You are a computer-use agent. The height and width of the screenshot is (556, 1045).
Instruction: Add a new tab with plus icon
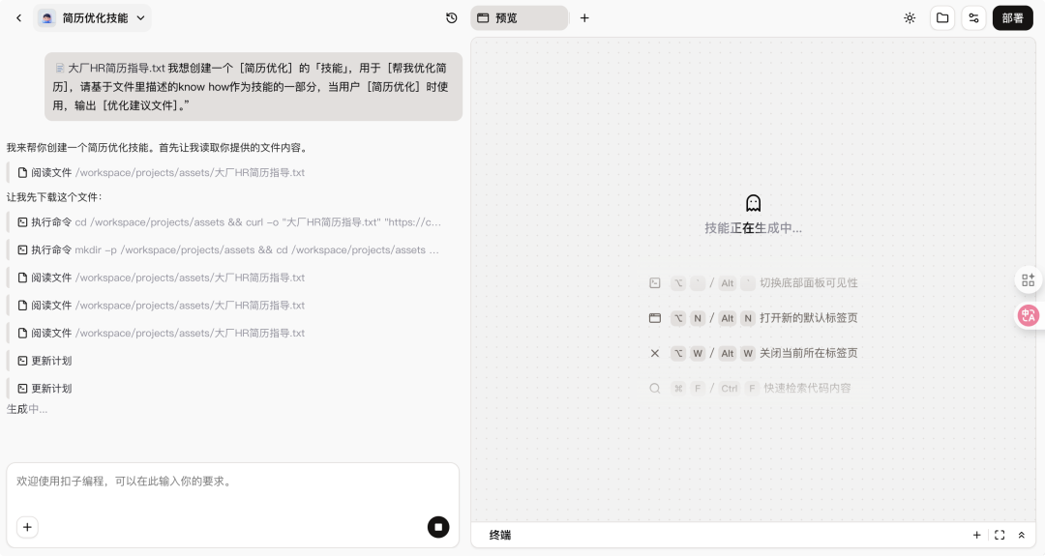click(584, 17)
